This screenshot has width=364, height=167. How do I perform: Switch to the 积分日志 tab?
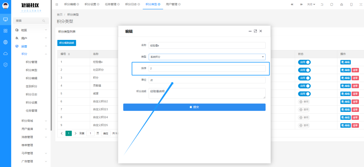tap(131, 4)
